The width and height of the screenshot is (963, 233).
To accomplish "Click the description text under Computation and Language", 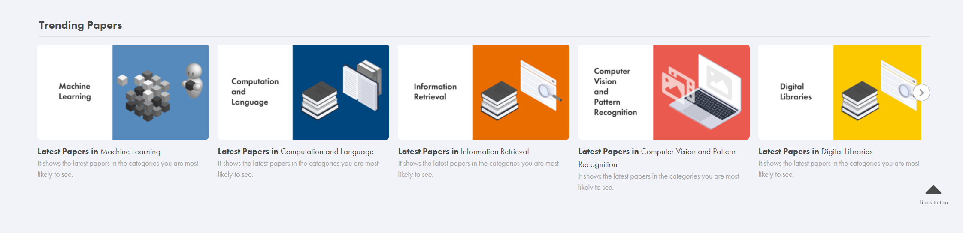I will click(298, 169).
